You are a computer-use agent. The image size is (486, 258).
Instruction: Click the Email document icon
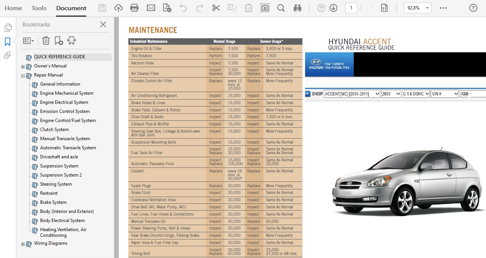pyautogui.click(x=151, y=8)
